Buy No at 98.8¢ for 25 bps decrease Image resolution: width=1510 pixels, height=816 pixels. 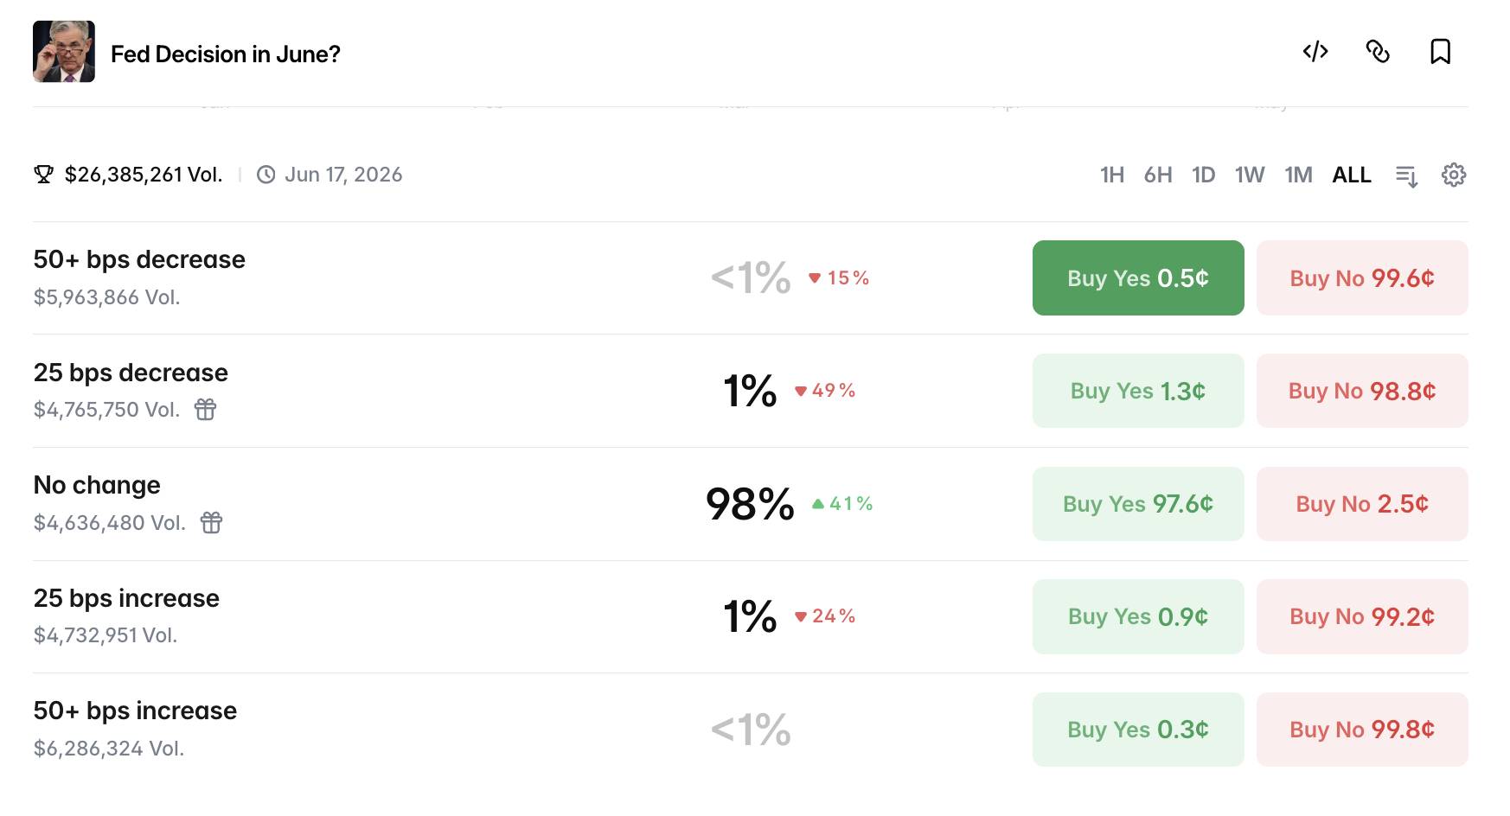(x=1362, y=391)
